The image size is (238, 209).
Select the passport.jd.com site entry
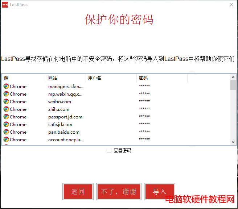click(65, 117)
